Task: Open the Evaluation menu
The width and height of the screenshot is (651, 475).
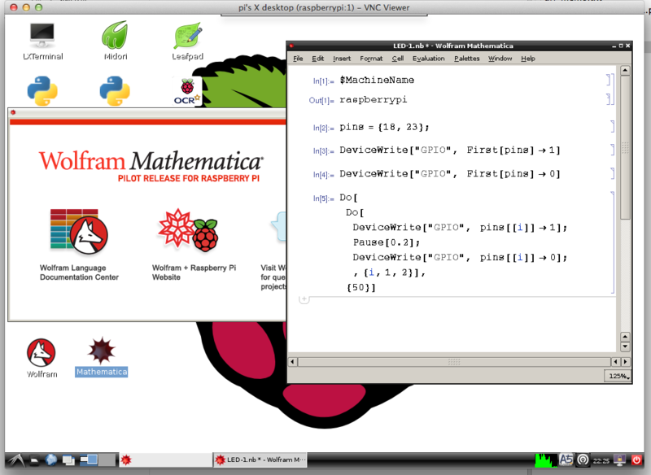Action: (x=429, y=59)
